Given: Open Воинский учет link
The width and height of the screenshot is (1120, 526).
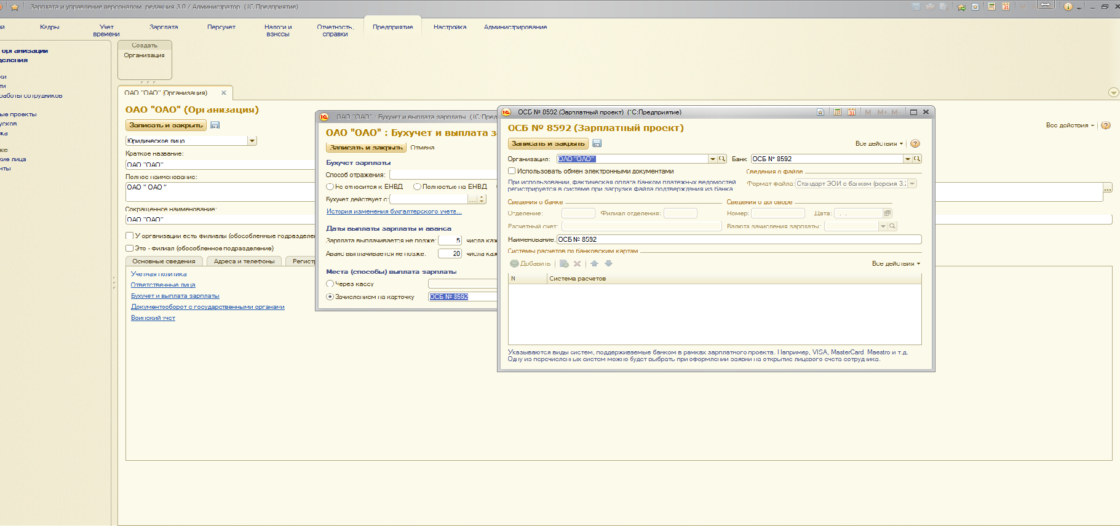Looking at the screenshot, I should (153, 318).
